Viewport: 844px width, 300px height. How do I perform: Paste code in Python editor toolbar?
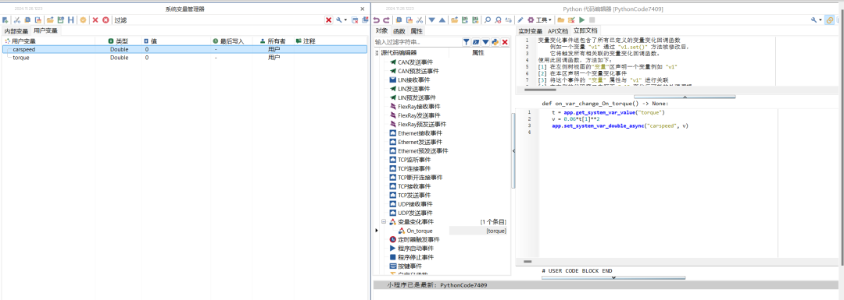click(409, 19)
